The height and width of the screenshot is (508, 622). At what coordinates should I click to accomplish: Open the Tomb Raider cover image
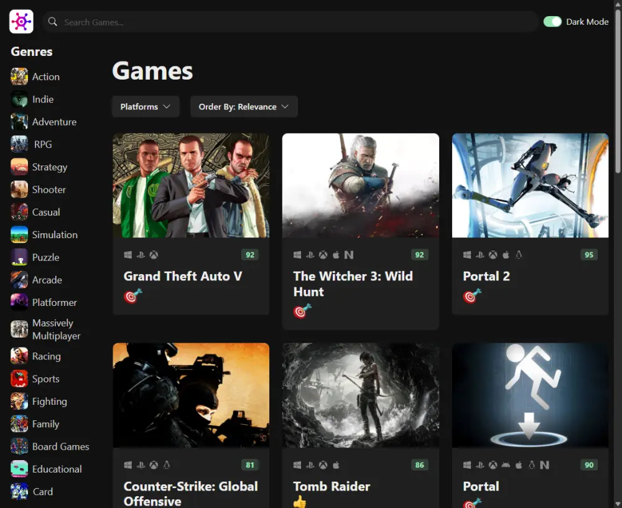[x=361, y=395]
